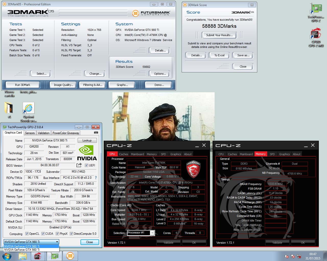Screen dimensions: 327x261
Task: Click the Bus Interface question mark icon
Action: [96, 178]
